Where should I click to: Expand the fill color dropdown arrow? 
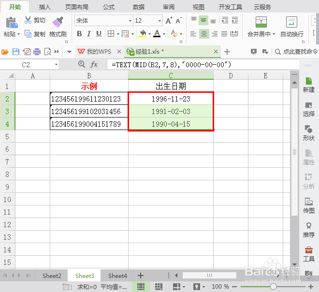coord(149,34)
